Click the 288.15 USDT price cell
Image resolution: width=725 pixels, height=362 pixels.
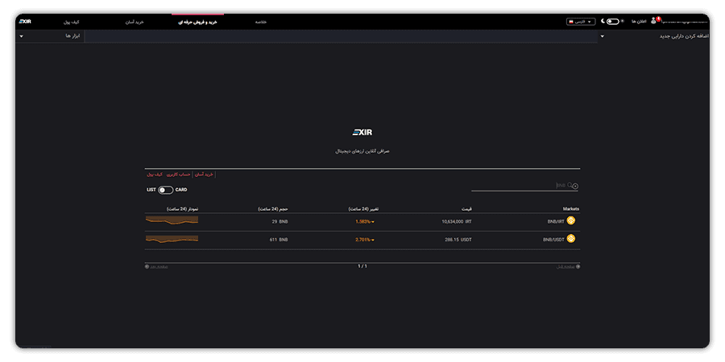coord(458,240)
